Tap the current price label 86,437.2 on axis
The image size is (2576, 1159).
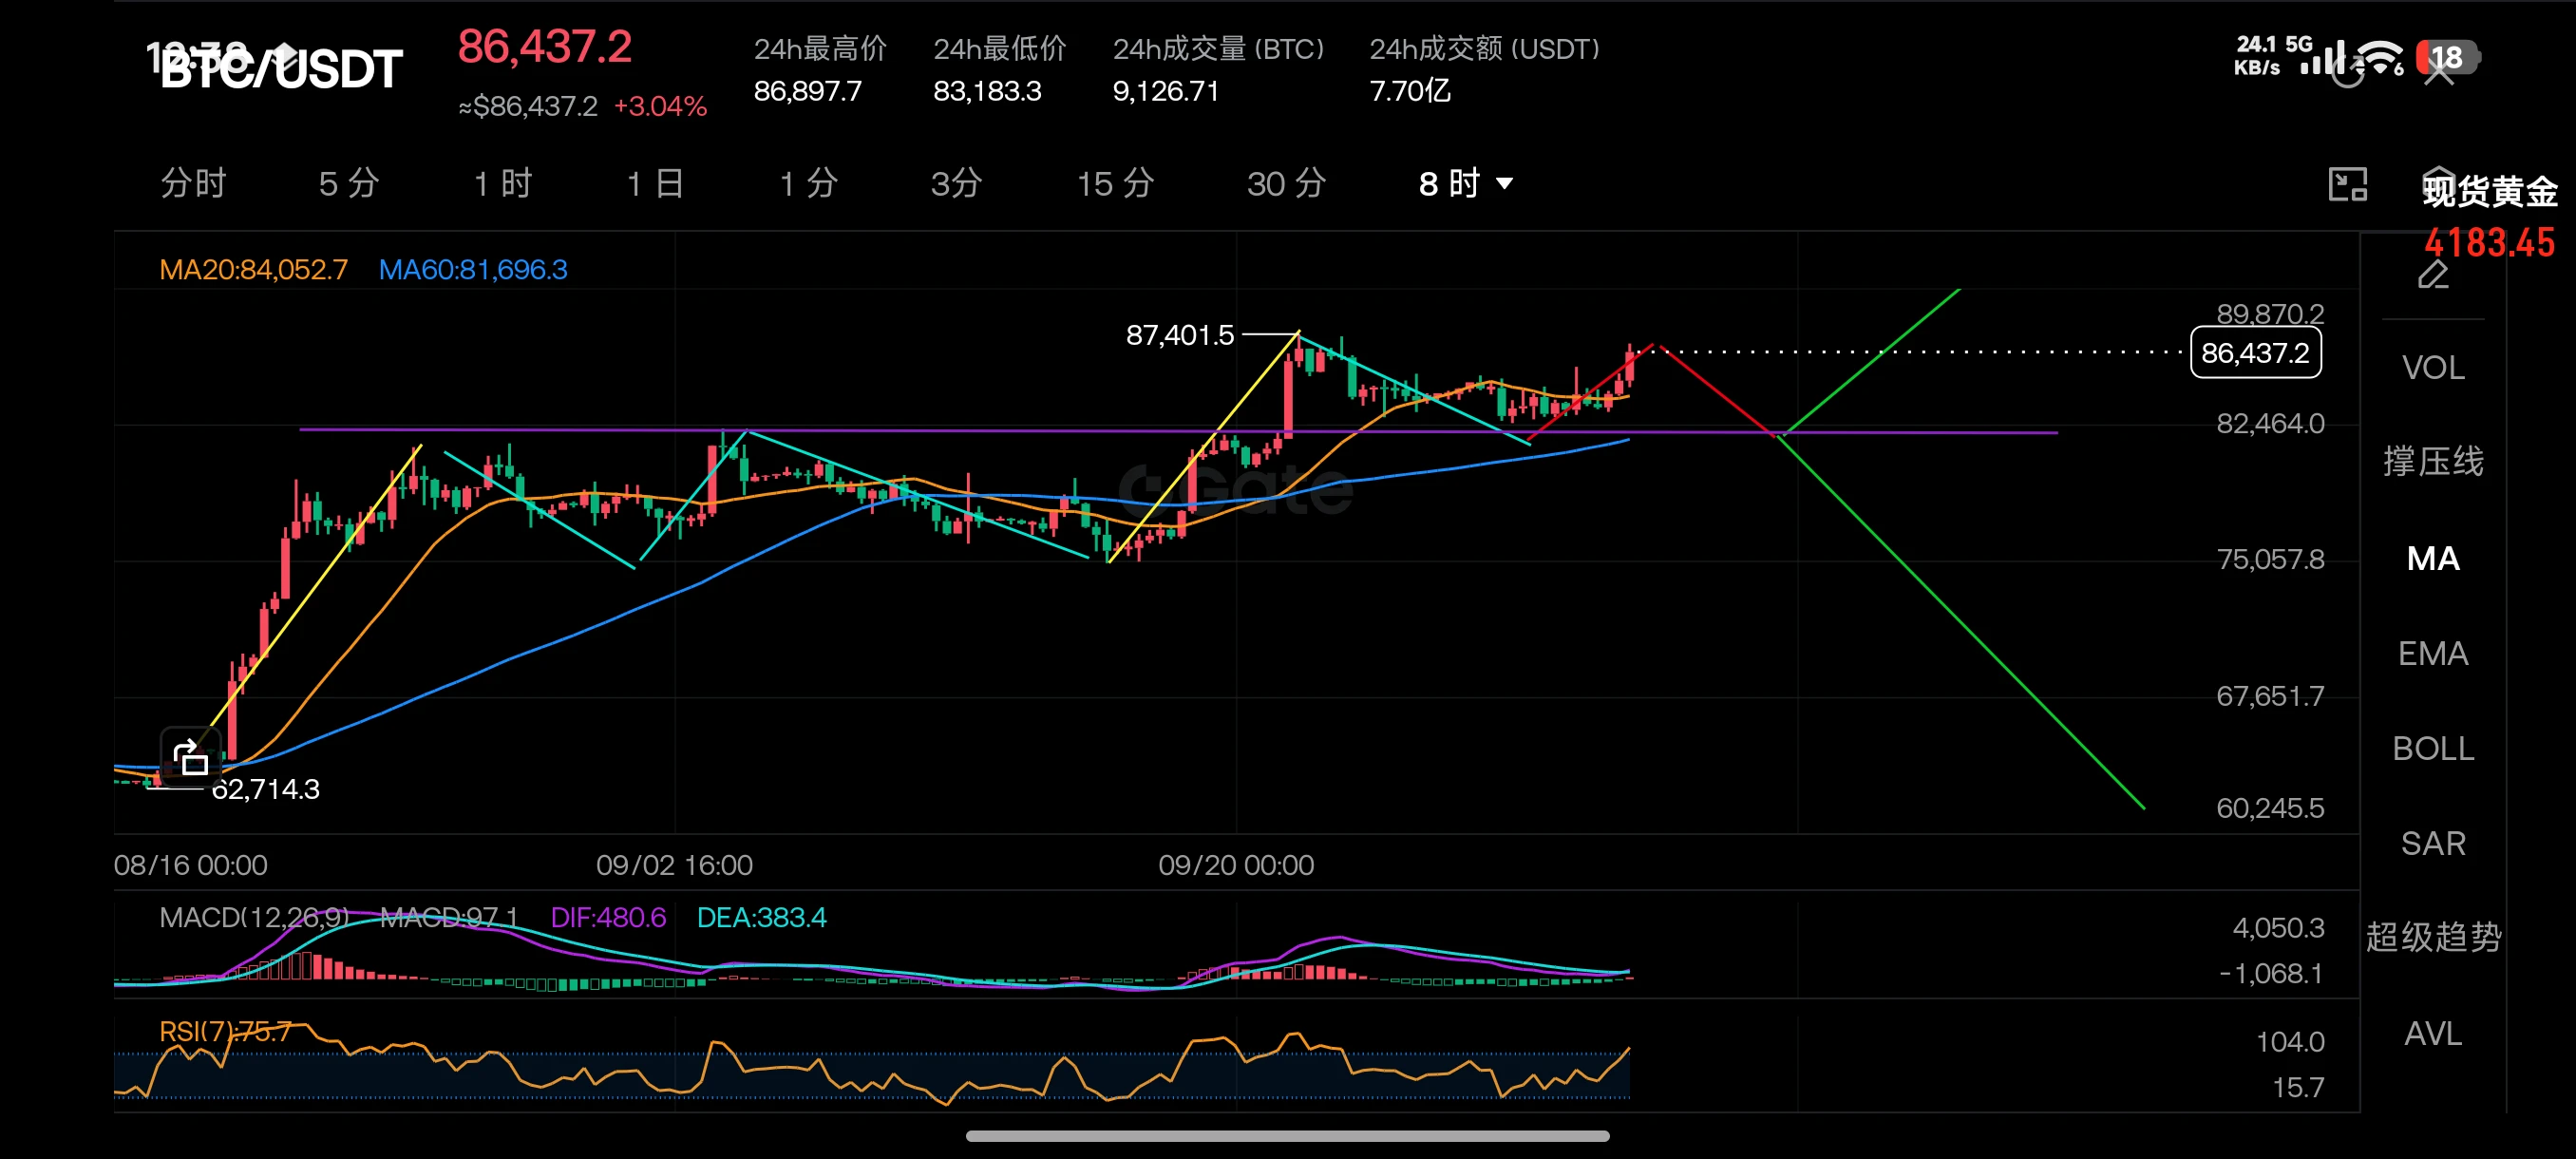tap(2255, 353)
